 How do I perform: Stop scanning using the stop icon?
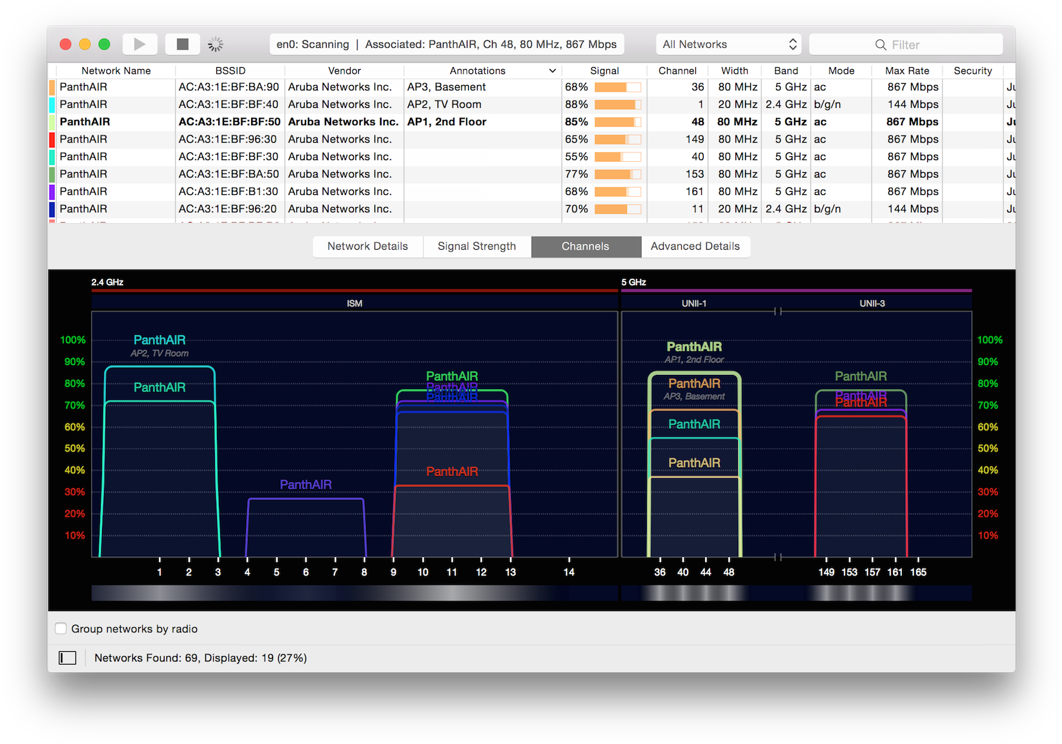coord(182,44)
